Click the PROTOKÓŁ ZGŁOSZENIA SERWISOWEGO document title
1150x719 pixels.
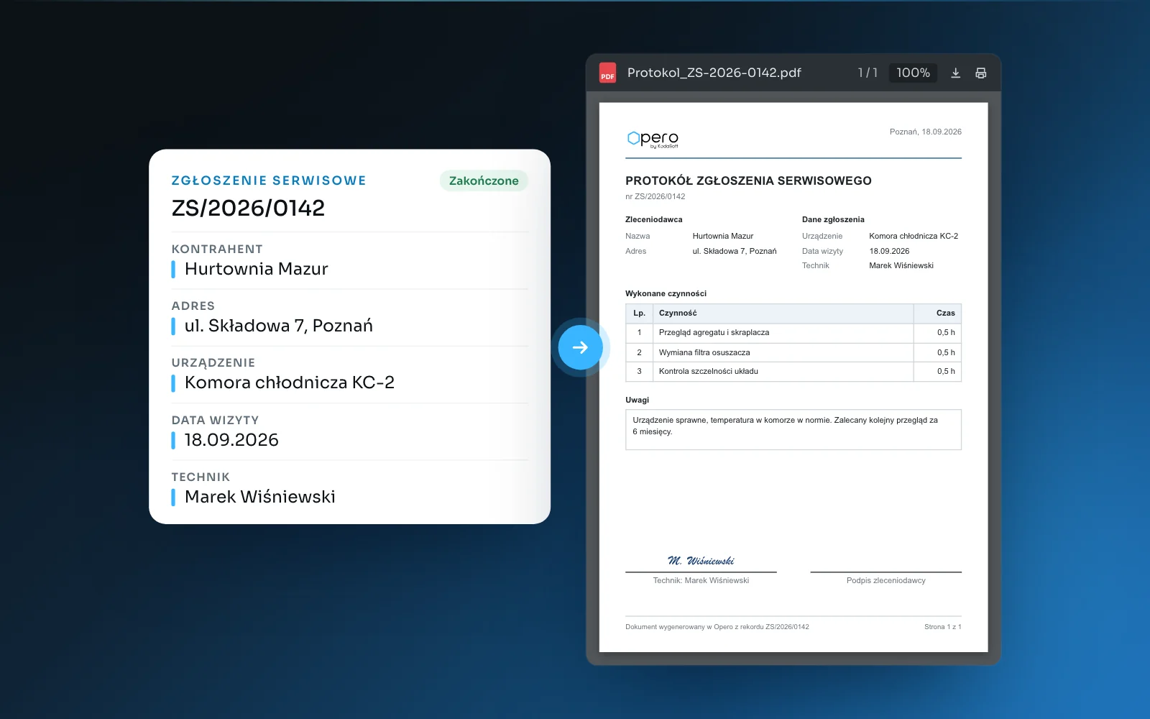click(748, 181)
